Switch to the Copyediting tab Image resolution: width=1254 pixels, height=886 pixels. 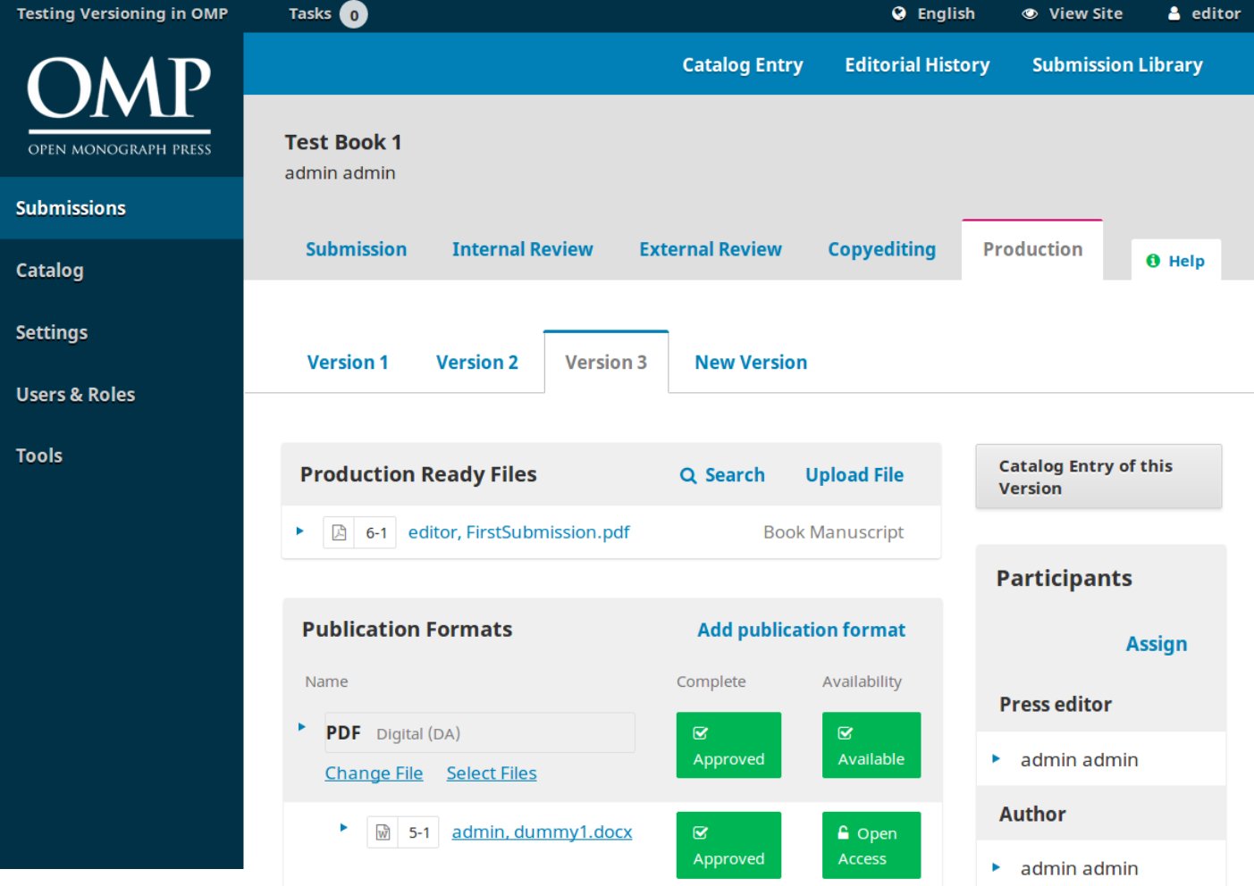point(882,249)
